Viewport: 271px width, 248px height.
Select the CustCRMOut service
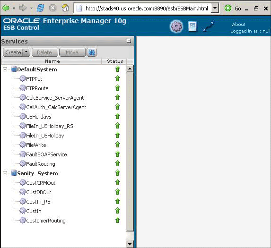(x=41, y=183)
